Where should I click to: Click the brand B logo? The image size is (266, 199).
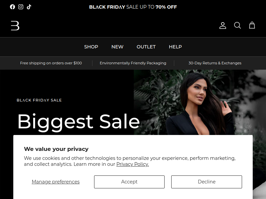tap(15, 26)
